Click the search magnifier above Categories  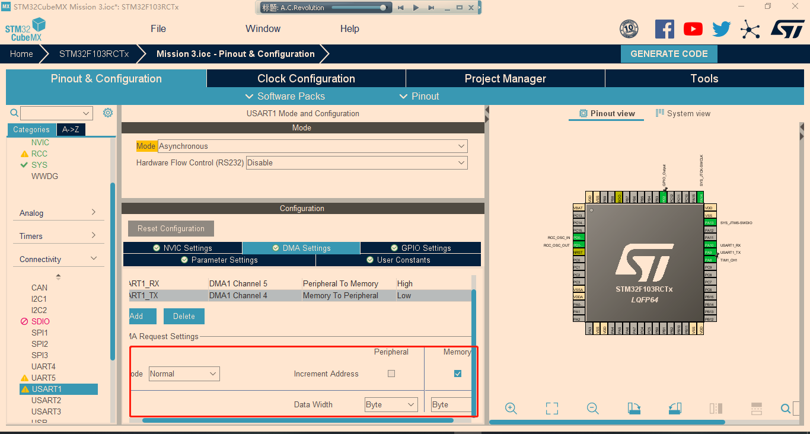(x=14, y=113)
